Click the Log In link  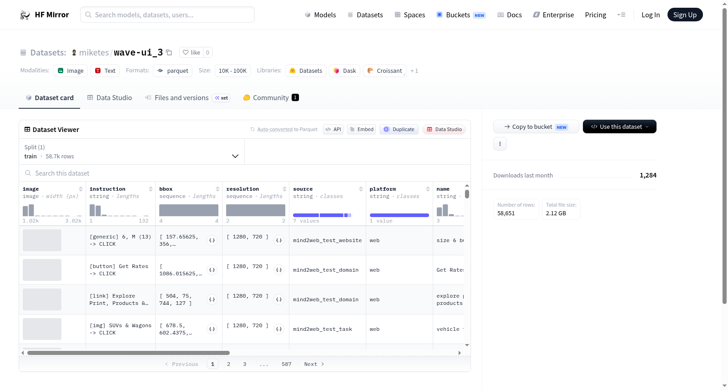tap(651, 15)
